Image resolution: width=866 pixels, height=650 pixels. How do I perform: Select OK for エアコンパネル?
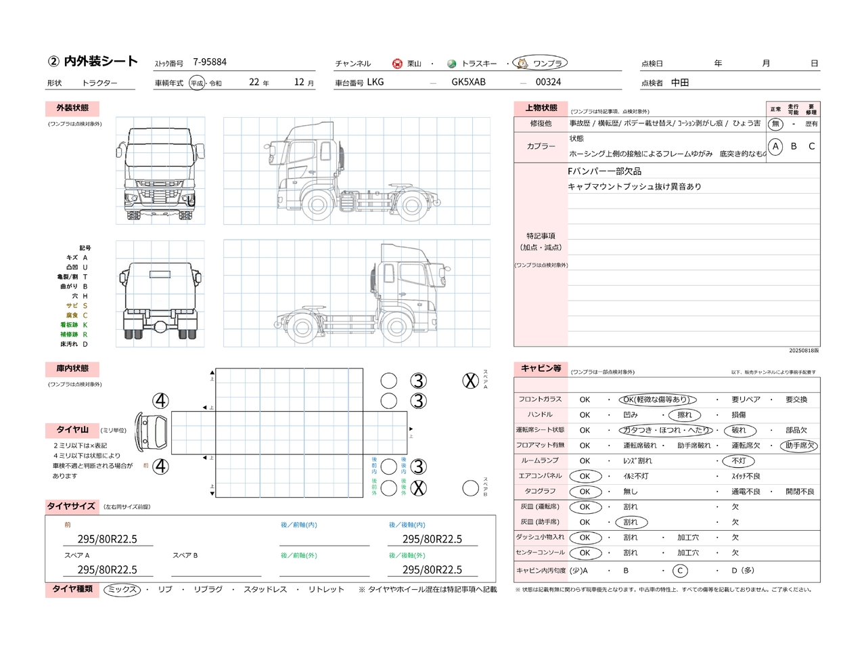[585, 476]
